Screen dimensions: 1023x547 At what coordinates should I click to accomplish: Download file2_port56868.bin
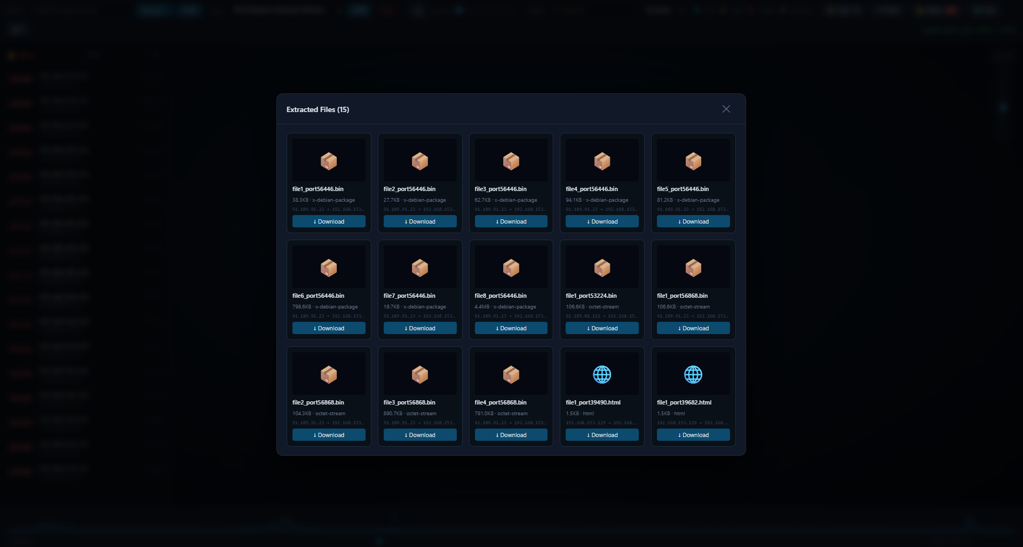[329, 435]
